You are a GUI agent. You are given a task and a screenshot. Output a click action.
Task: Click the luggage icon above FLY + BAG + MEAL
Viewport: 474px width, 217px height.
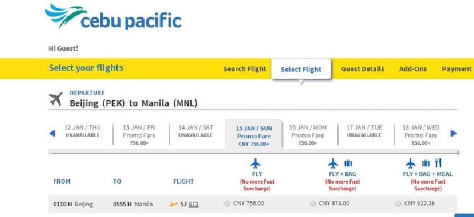[426, 163]
